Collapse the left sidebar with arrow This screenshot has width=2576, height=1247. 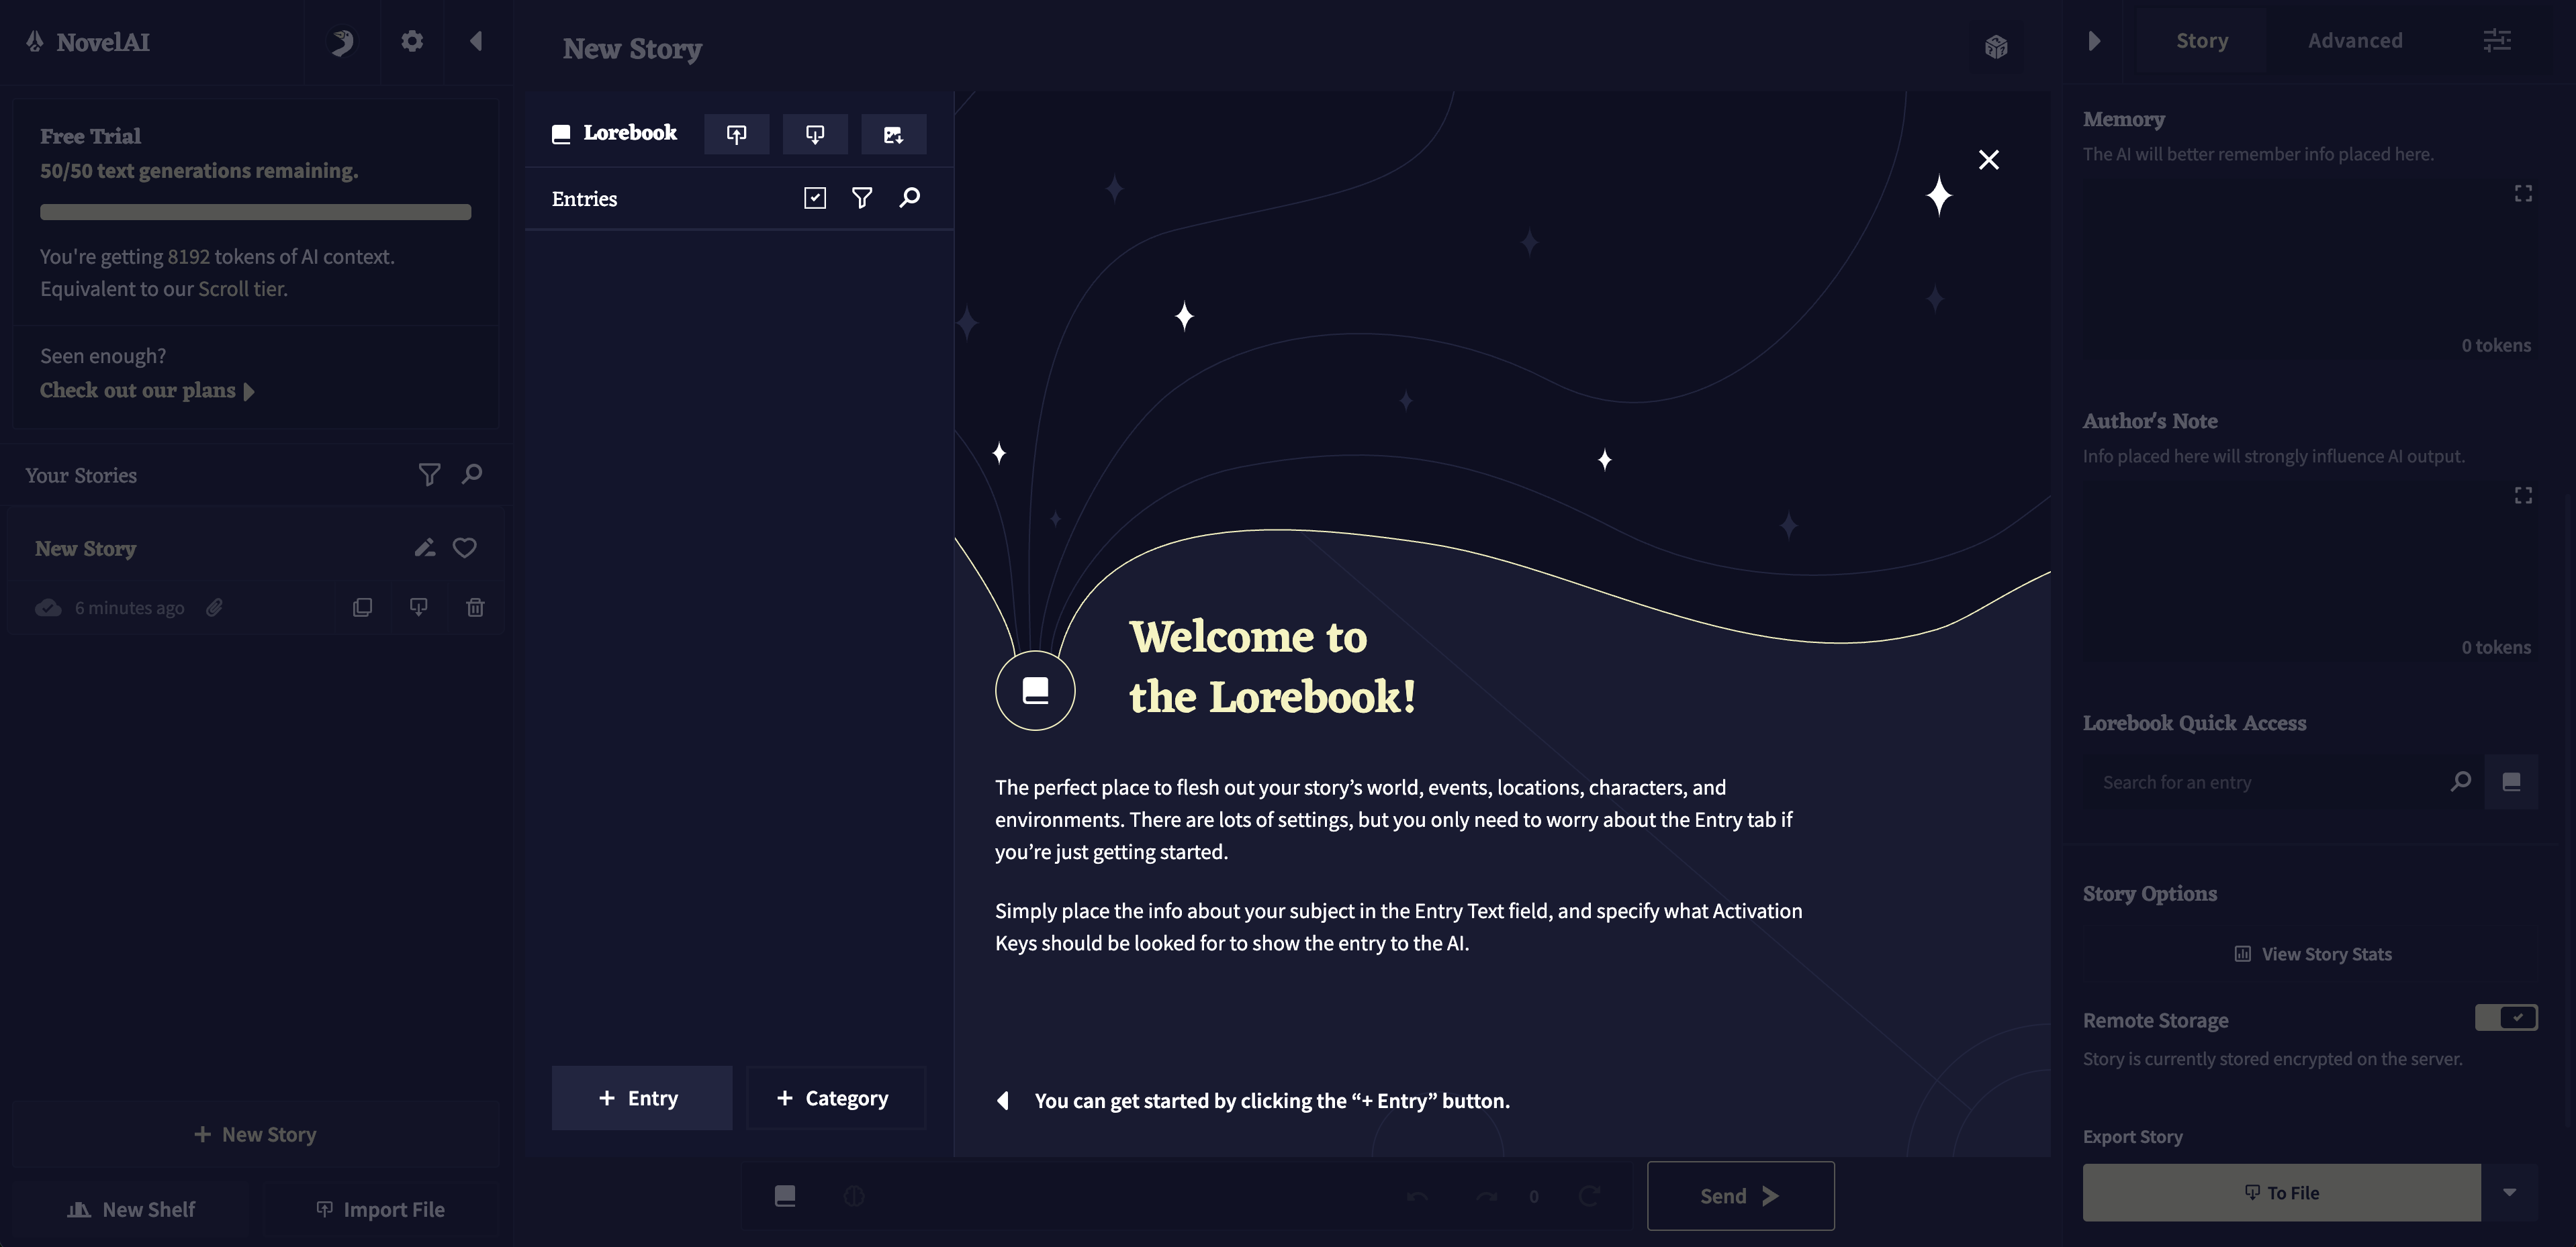point(476,41)
